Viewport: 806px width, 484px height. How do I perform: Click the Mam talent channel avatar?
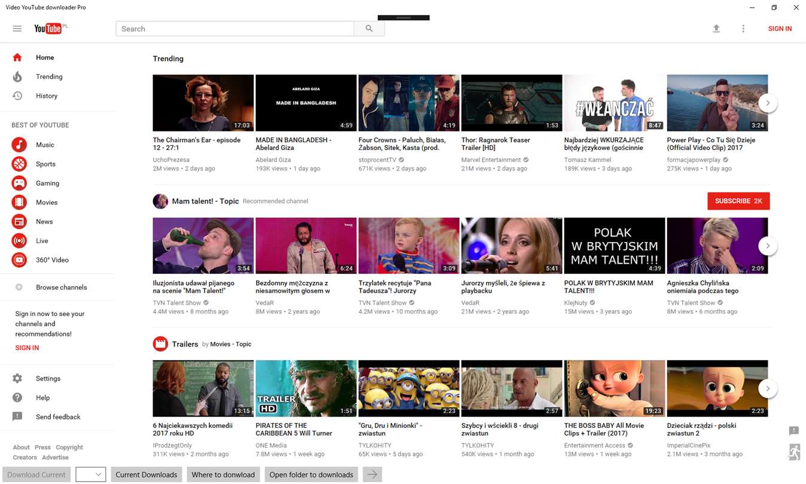coord(160,201)
